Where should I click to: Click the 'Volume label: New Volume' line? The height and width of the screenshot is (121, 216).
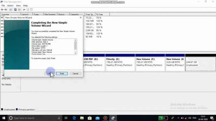coord(42,52)
